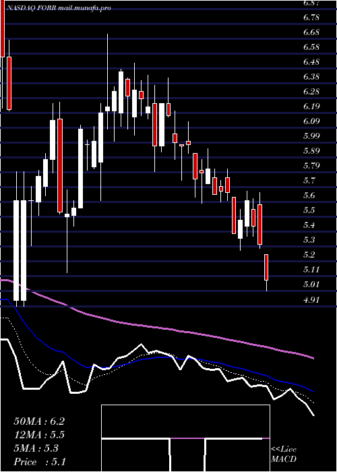Click the 6.38 price axis label
The image size is (337, 472).
pos(311,77)
